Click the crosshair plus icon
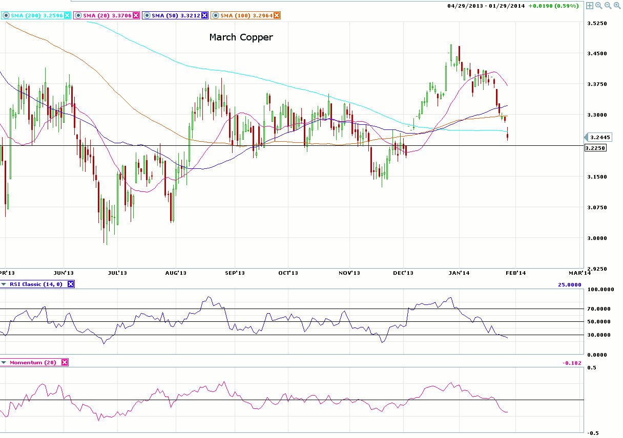Image resolution: width=623 pixels, height=438 pixels. (590, 6)
